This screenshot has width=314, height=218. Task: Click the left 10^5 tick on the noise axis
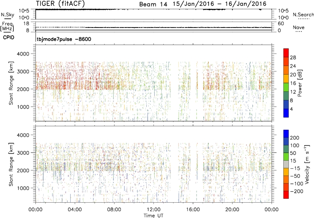pos(24,11)
